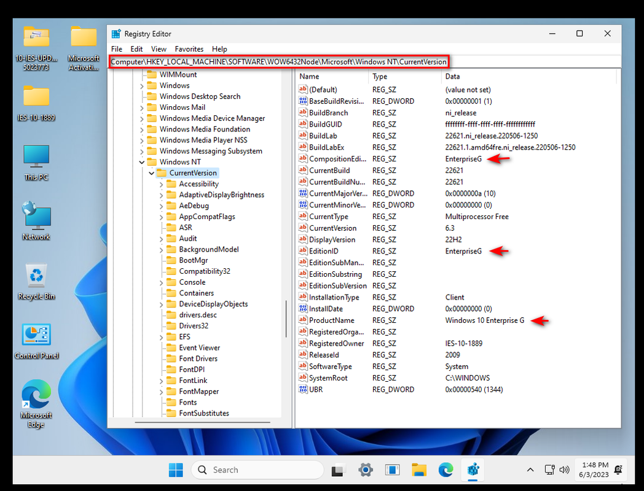Expand Windows Media Foundation key
This screenshot has width=644, height=491.
tap(142, 130)
